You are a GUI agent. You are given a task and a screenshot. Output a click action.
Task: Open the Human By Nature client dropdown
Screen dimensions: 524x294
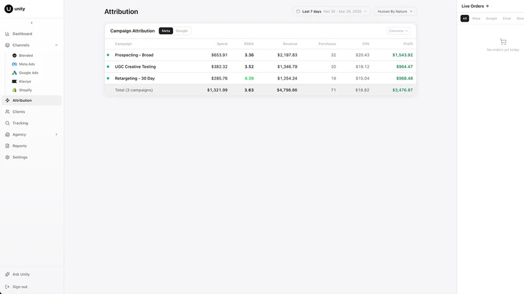tap(395, 11)
